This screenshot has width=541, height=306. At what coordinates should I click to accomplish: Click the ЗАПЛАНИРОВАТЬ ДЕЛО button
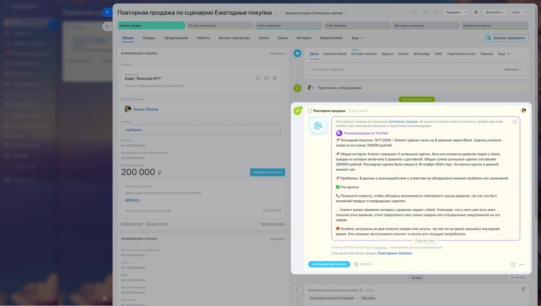pos(329,264)
